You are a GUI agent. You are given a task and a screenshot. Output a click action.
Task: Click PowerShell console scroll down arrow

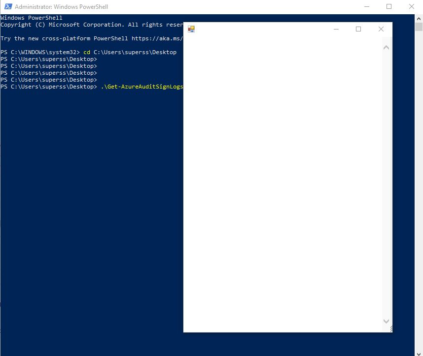click(x=419, y=354)
